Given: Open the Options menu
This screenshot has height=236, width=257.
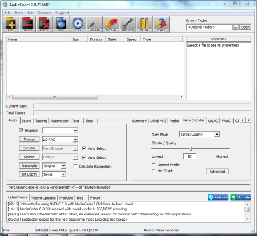Looking at the screenshot, I should [x=44, y=13].
